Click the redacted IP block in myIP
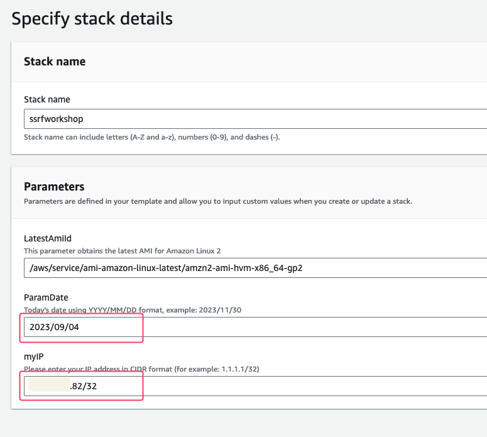Image resolution: width=487 pixels, height=437 pixels. [x=48, y=386]
